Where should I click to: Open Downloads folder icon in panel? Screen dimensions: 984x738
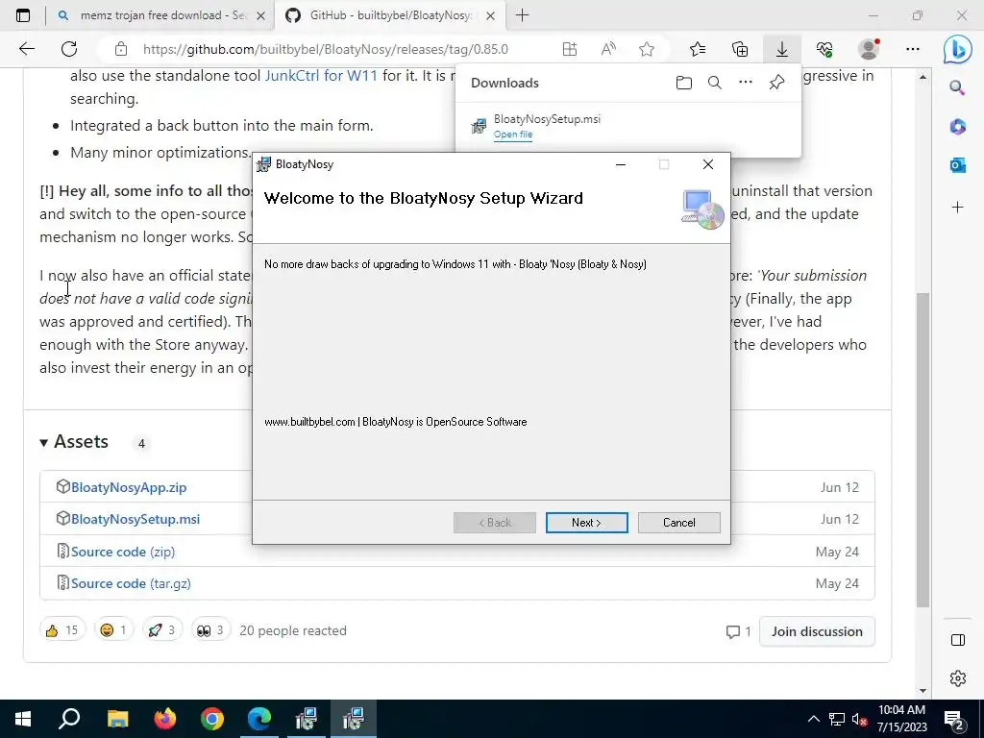[x=684, y=83]
